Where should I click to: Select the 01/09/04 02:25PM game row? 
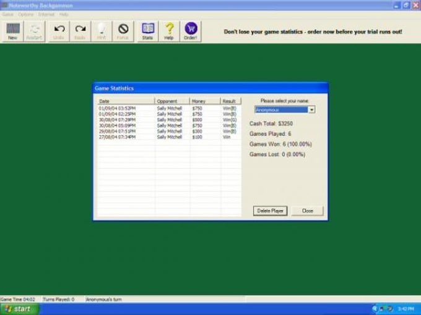(169, 114)
